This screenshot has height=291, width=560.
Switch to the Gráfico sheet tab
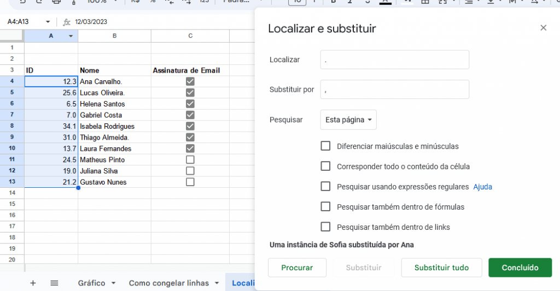click(x=91, y=283)
